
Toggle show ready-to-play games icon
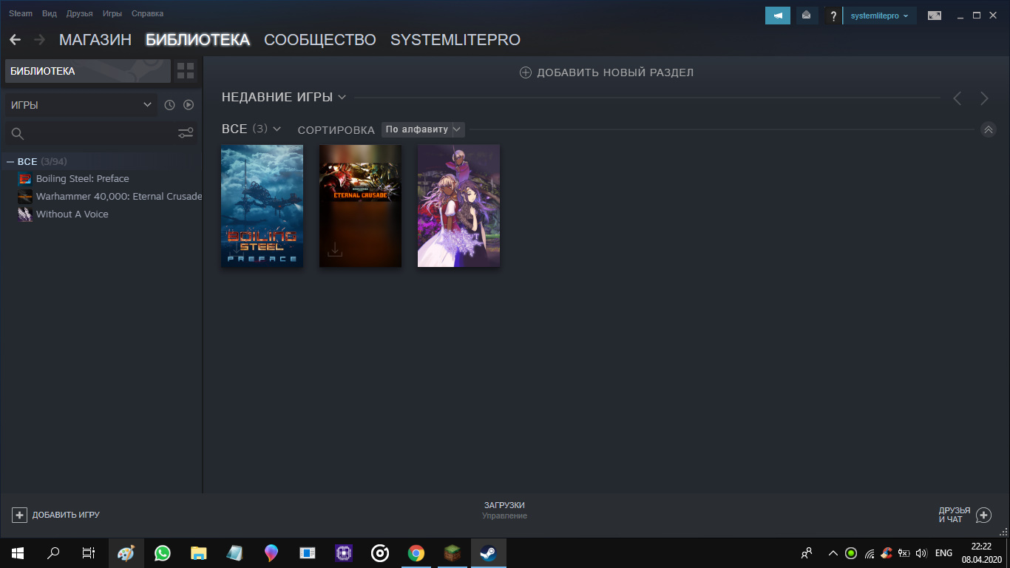189,105
